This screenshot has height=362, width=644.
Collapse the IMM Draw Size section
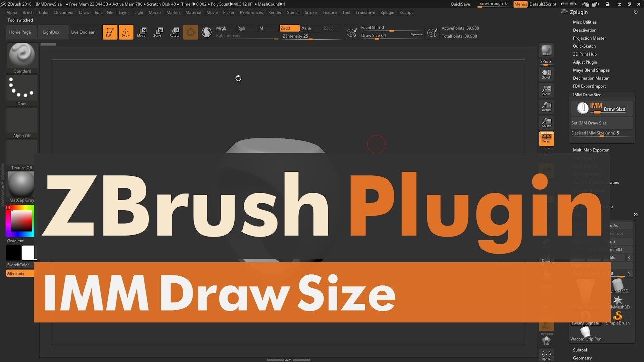587,95
